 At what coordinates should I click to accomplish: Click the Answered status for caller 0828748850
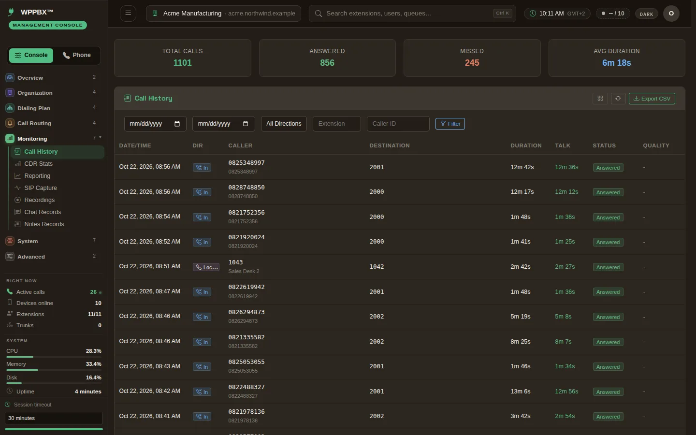pyautogui.click(x=608, y=192)
